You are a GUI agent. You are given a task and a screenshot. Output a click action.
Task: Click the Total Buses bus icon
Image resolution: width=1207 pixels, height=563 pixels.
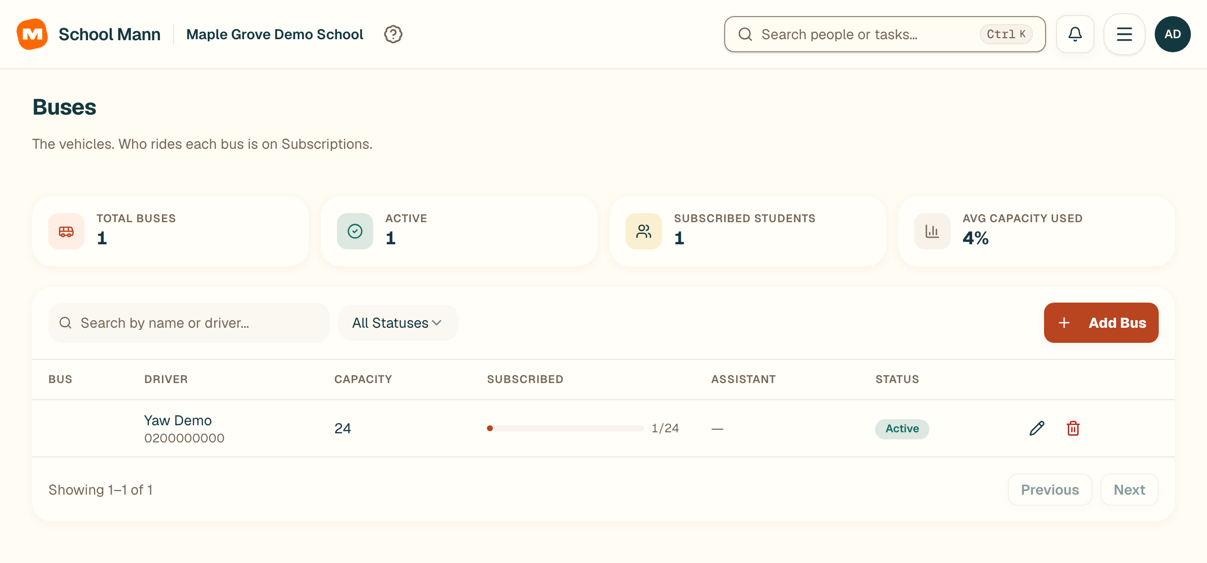(x=66, y=231)
